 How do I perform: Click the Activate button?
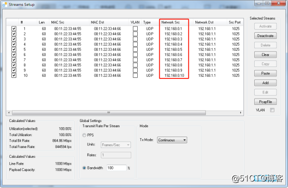pyautogui.click(x=266, y=26)
